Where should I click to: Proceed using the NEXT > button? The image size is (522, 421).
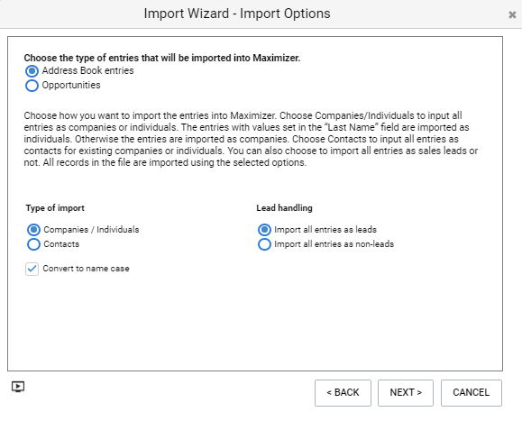406,393
